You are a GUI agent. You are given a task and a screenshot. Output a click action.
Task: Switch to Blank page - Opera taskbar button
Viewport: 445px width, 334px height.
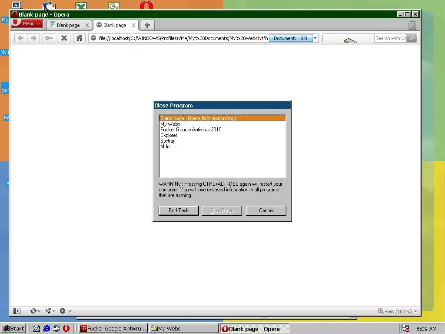[x=254, y=329]
